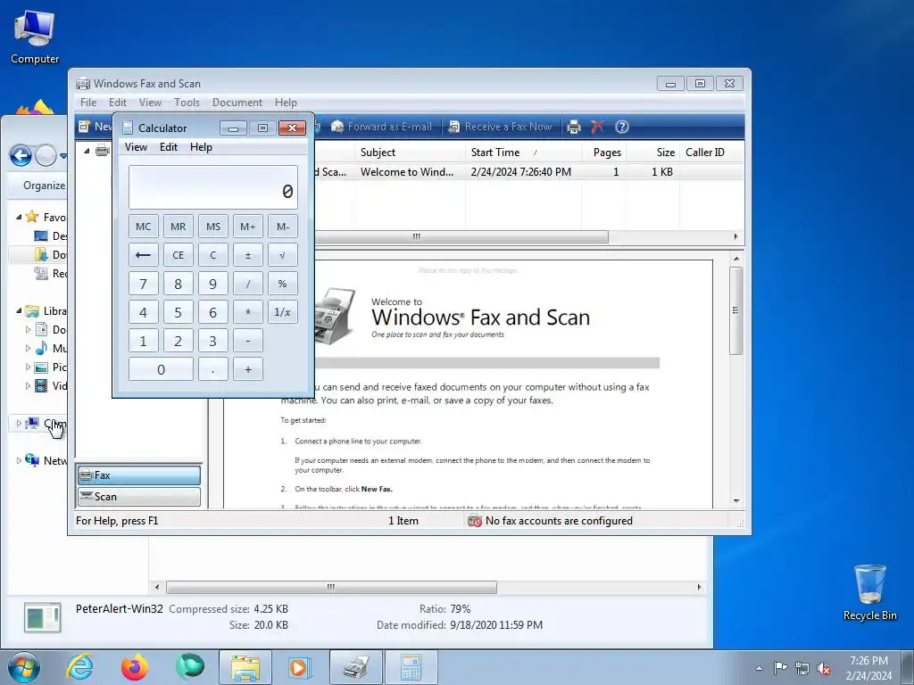Screen dimensions: 914x685
Task: Click Receive a Fax Now toolbar button
Action: 500,127
